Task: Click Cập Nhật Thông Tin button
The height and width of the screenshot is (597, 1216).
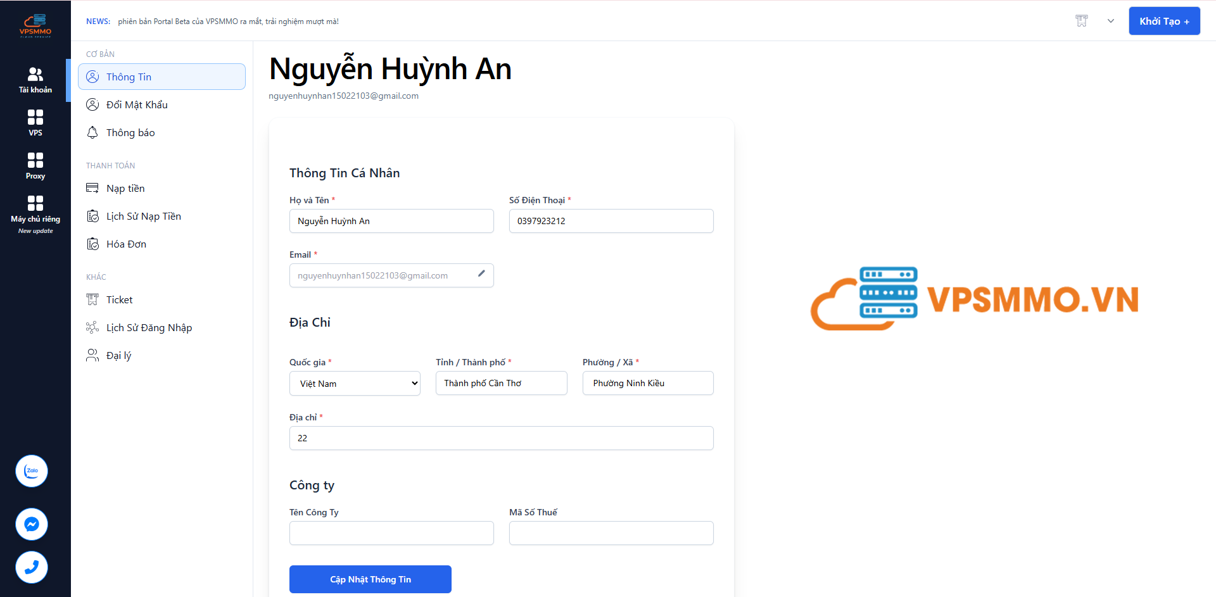Action: (370, 579)
